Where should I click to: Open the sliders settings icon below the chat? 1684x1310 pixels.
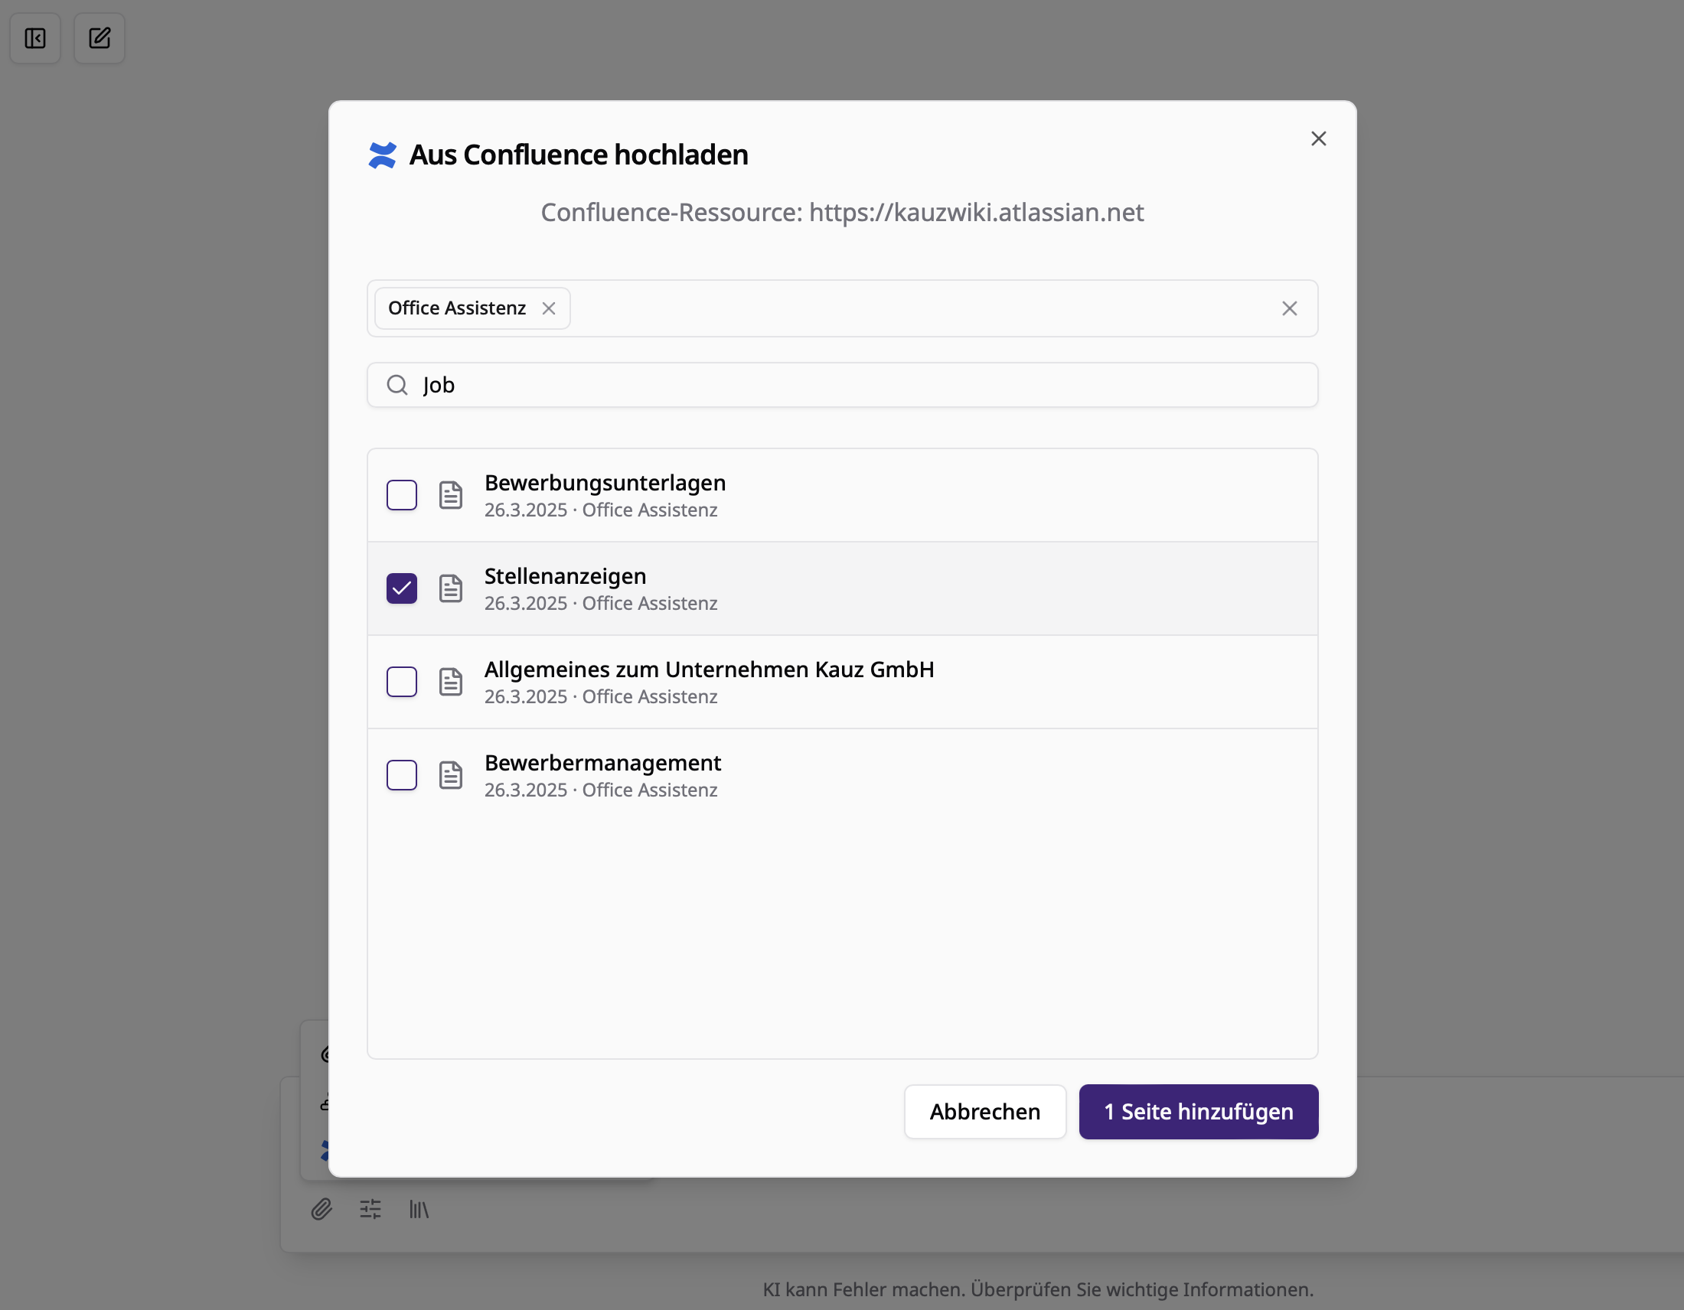click(370, 1209)
